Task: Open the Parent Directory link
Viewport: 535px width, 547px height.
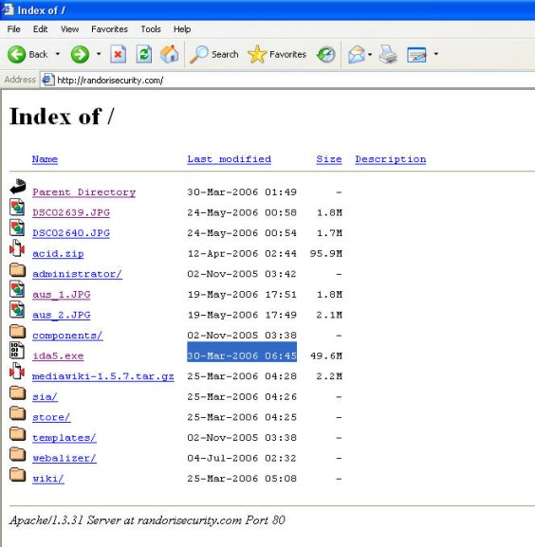Action: click(84, 192)
